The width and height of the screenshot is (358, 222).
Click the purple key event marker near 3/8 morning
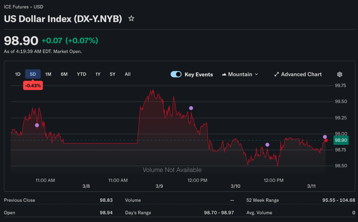coord(37,125)
